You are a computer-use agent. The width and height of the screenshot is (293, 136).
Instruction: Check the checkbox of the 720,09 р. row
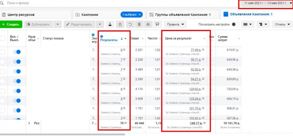point(3,91)
